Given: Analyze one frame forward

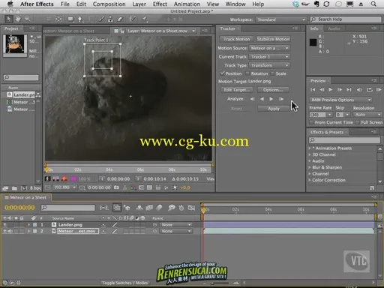Looking at the screenshot, I should point(281,99).
